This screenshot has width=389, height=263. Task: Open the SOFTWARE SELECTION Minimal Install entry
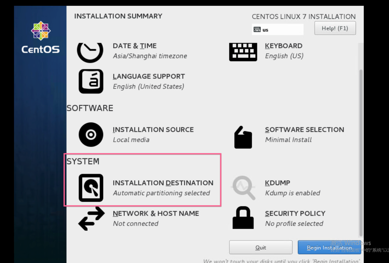tap(304, 135)
